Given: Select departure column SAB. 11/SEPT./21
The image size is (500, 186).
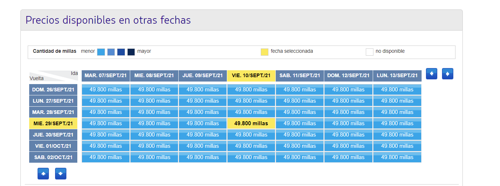Looking at the screenshot, I should pos(300,76).
